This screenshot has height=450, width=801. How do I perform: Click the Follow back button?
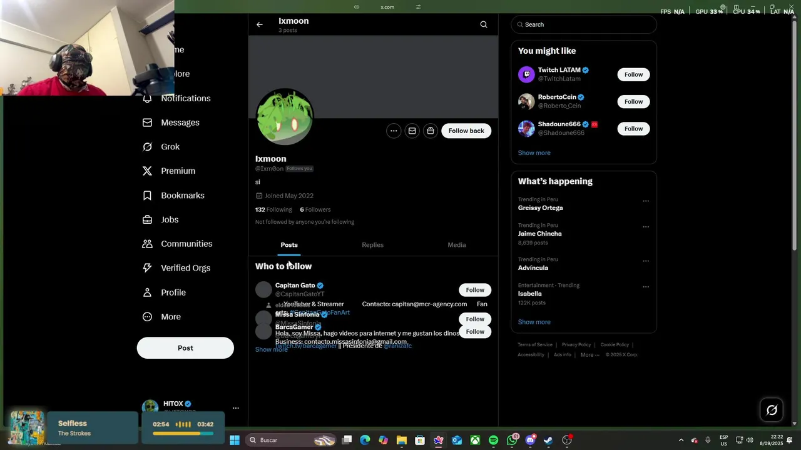pos(466,131)
